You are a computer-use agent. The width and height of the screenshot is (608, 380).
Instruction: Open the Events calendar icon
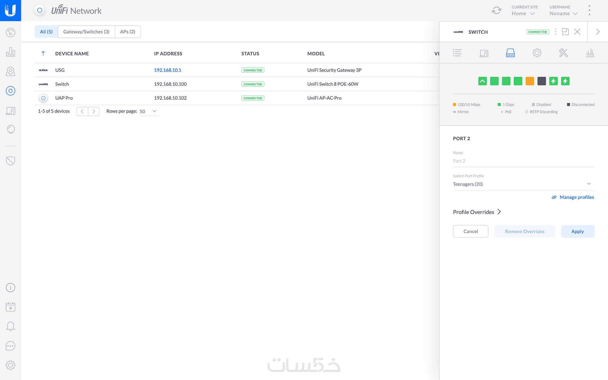click(10, 307)
